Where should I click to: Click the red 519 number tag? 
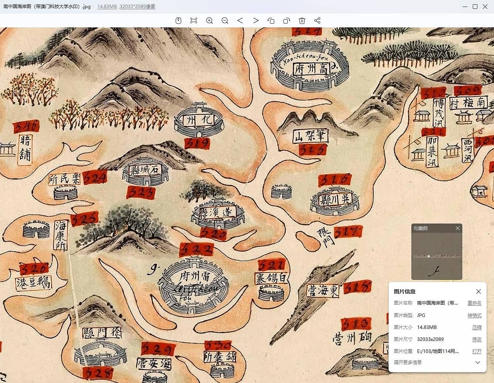pos(197,144)
